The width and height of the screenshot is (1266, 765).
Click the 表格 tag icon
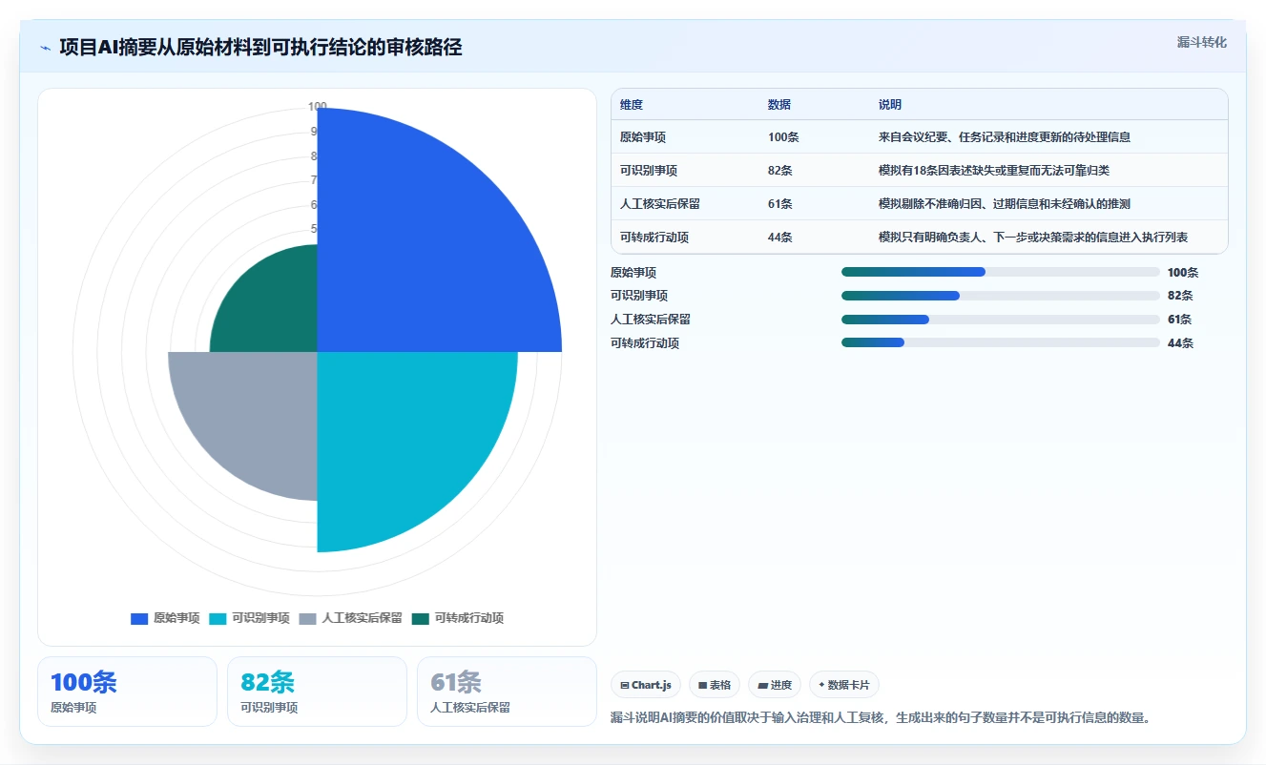click(702, 685)
